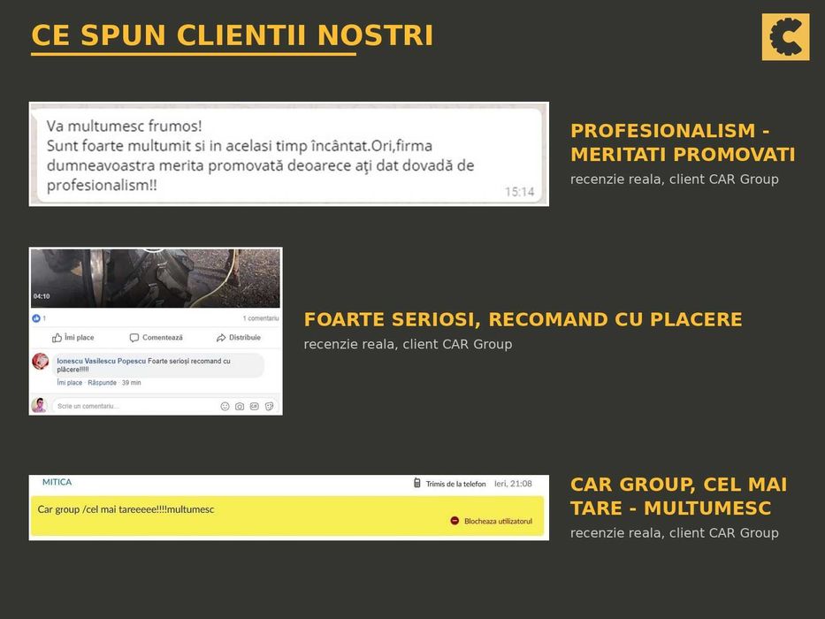Click the 'Trimis de la telefon' label
Screen dimensions: 825x619
(455, 484)
